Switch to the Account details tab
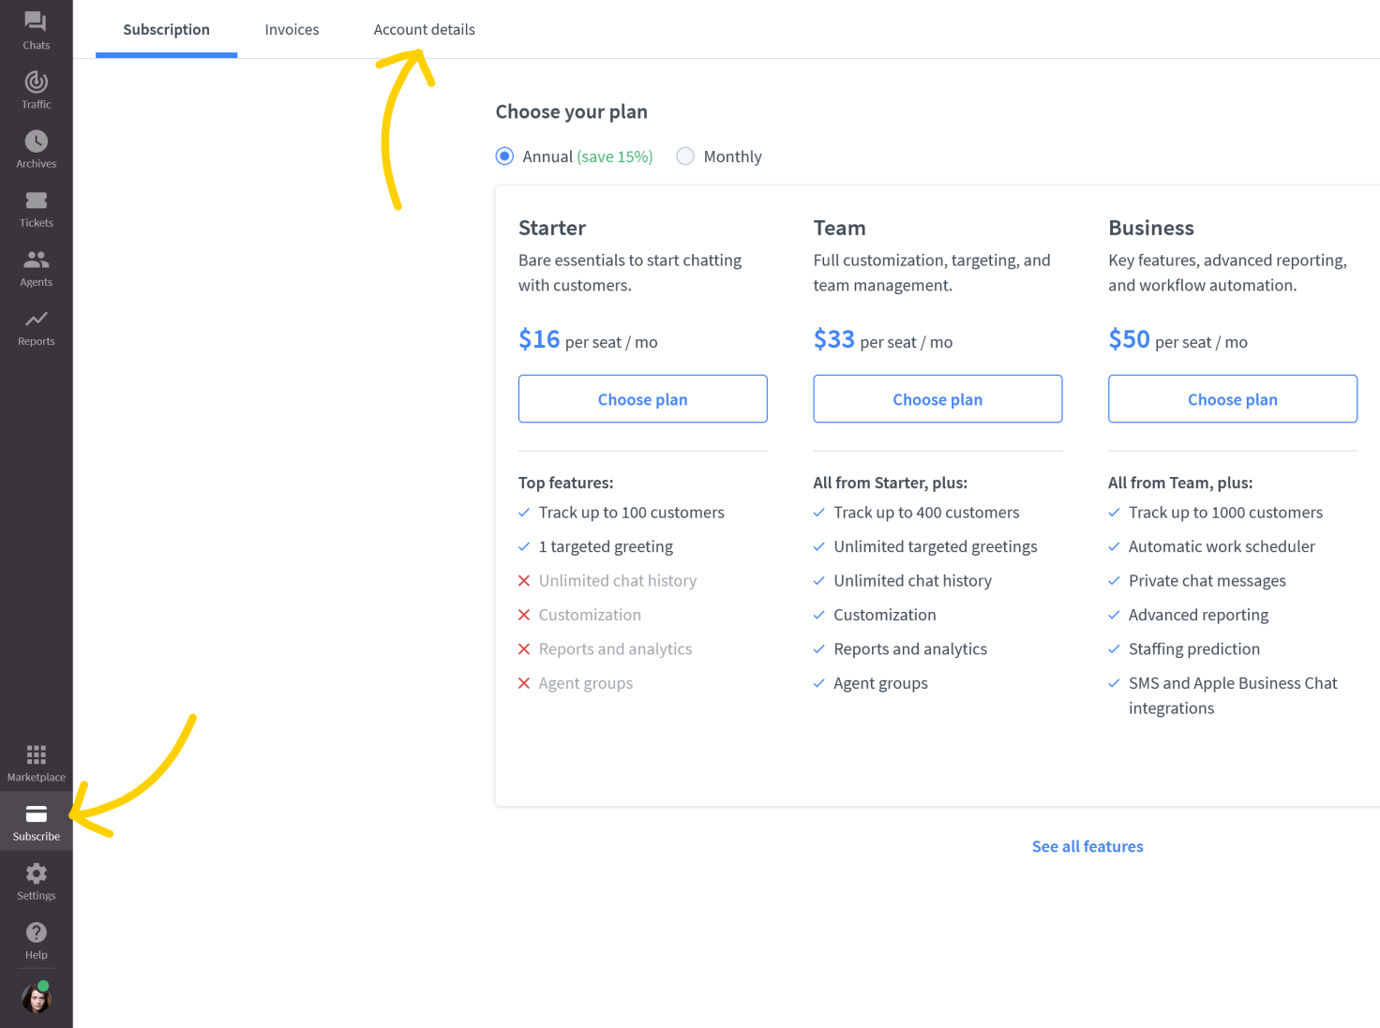This screenshot has width=1380, height=1028. 424,29
